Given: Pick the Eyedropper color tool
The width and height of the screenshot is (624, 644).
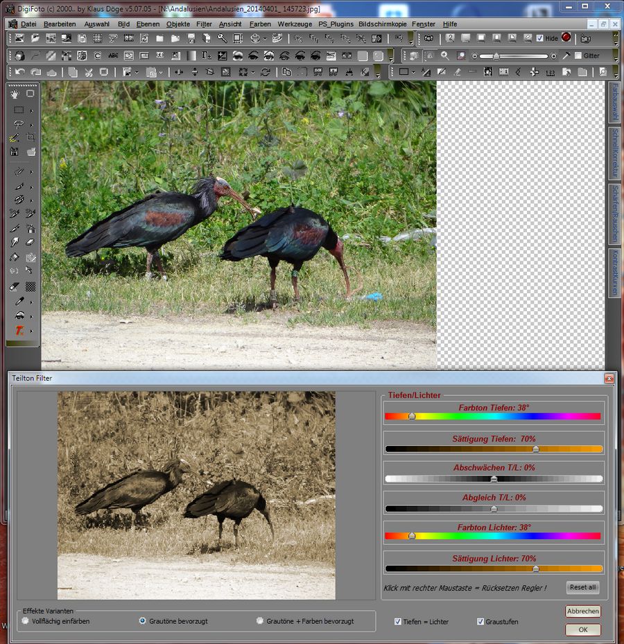Looking at the screenshot, I should [19, 301].
